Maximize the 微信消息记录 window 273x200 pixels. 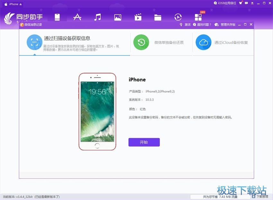245,24
